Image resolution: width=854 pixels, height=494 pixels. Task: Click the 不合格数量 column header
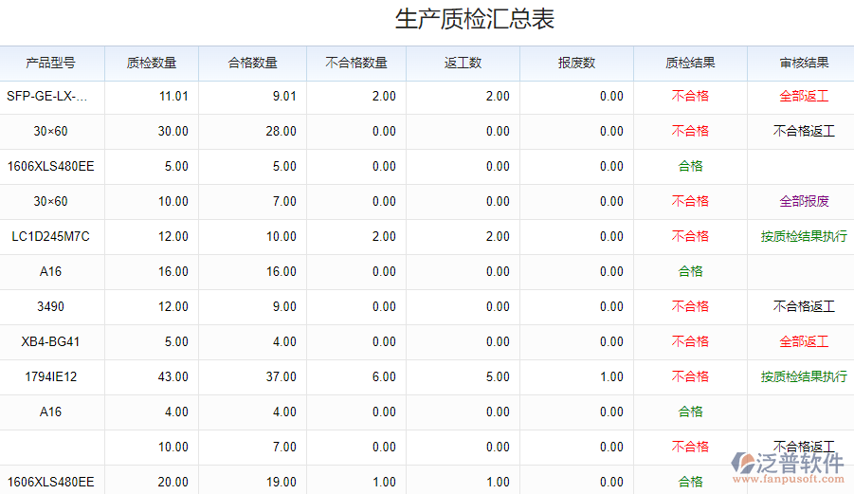(356, 64)
